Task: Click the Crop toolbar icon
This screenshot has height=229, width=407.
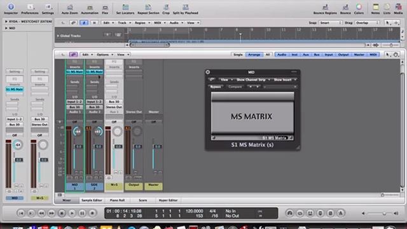Action: [166, 9]
